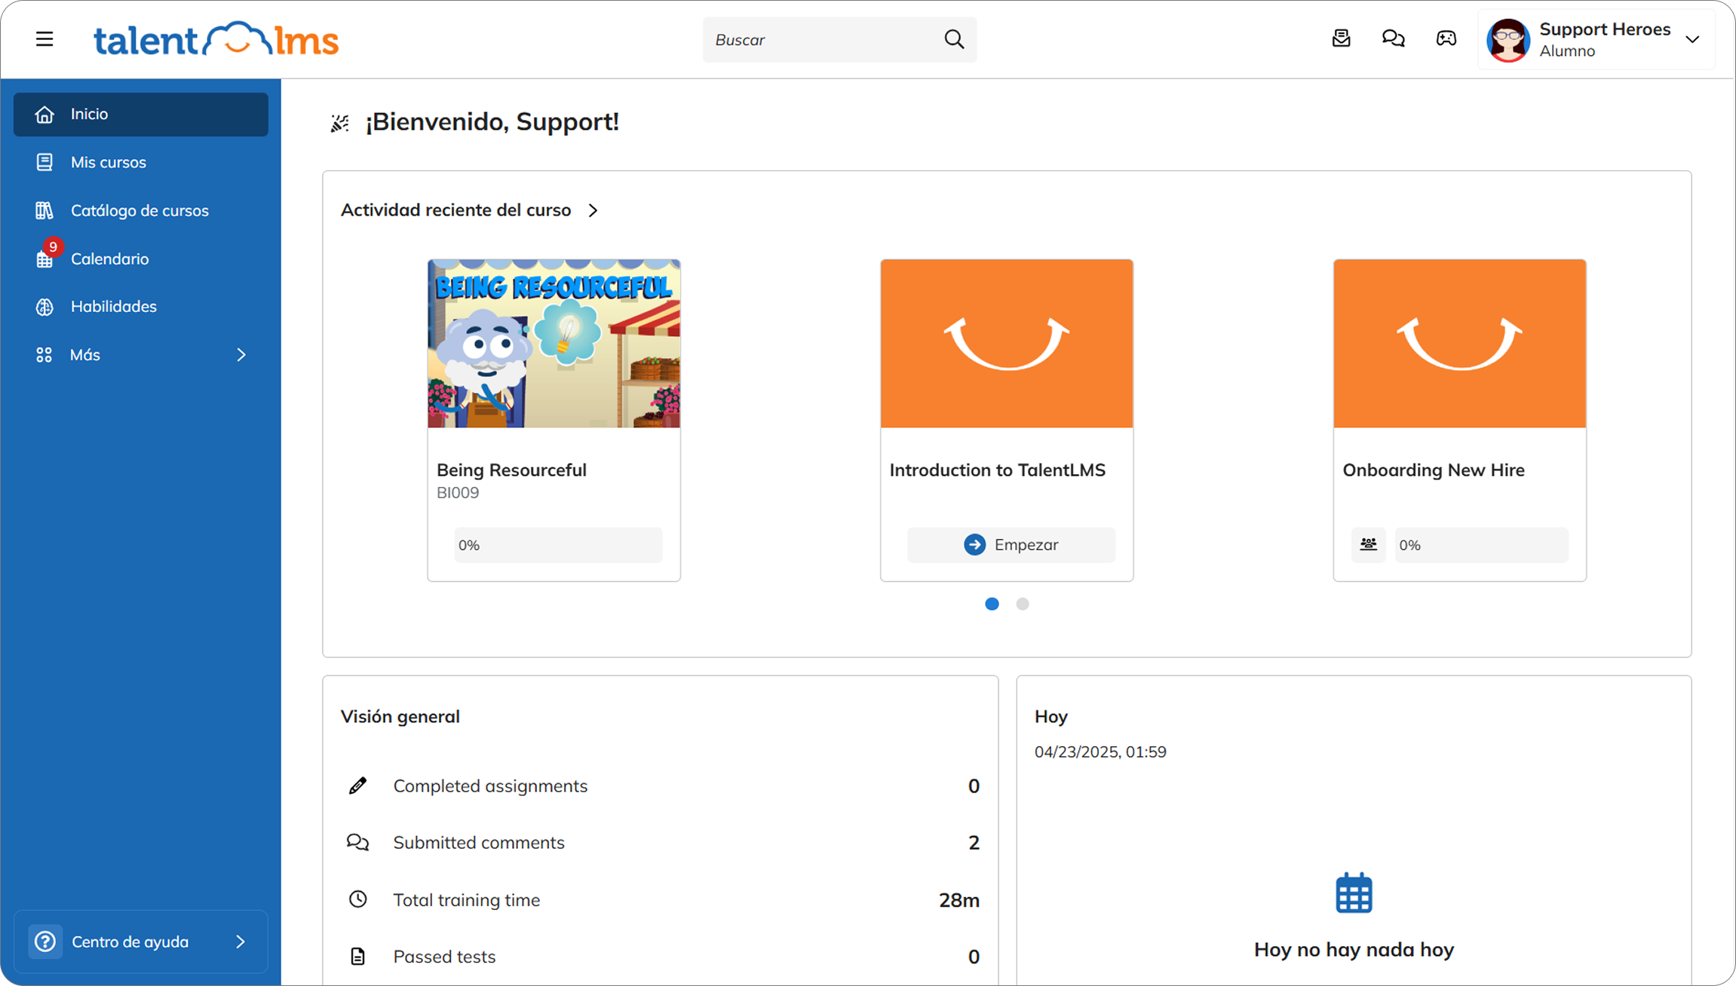1736x986 pixels.
Task: Click the Visión general heading
Action: [x=400, y=716]
